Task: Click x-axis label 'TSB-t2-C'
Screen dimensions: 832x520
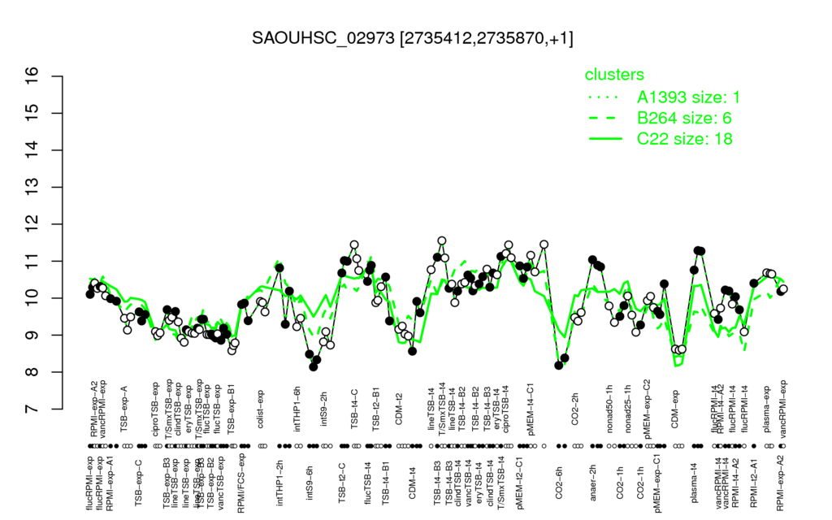Action: click(x=343, y=482)
